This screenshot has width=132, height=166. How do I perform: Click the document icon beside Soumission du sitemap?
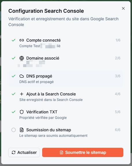(22, 130)
